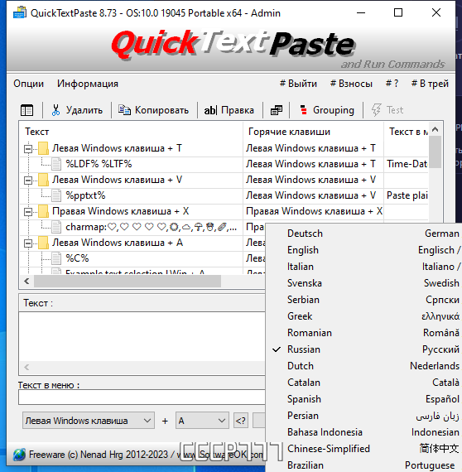Click # Выйти menu item
The width and height of the screenshot is (462, 472).
(298, 84)
